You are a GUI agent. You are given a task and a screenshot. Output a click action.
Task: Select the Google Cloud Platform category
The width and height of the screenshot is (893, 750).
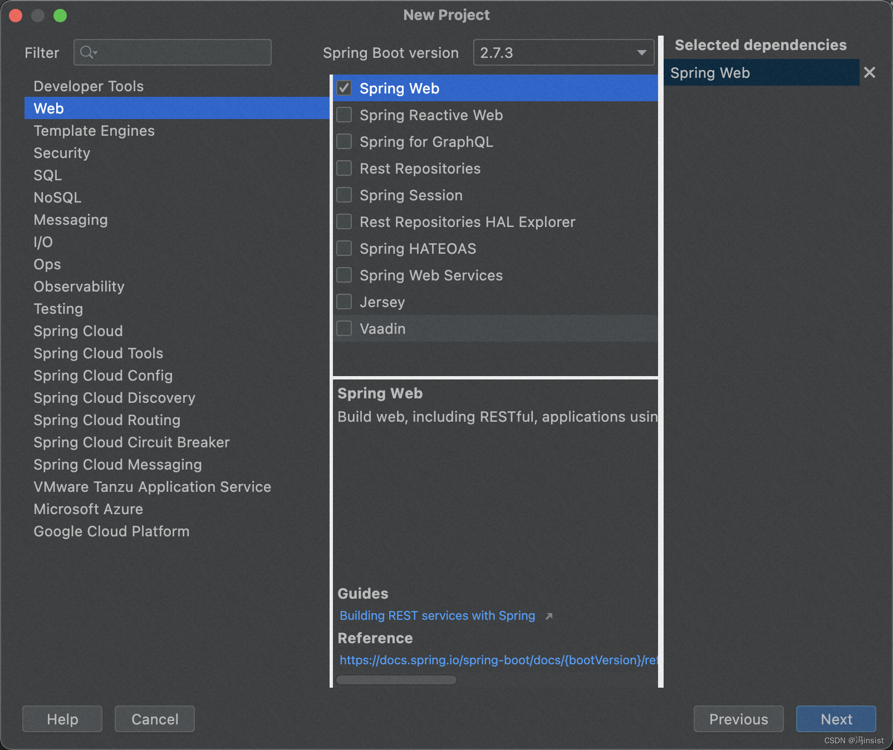pyautogui.click(x=111, y=531)
